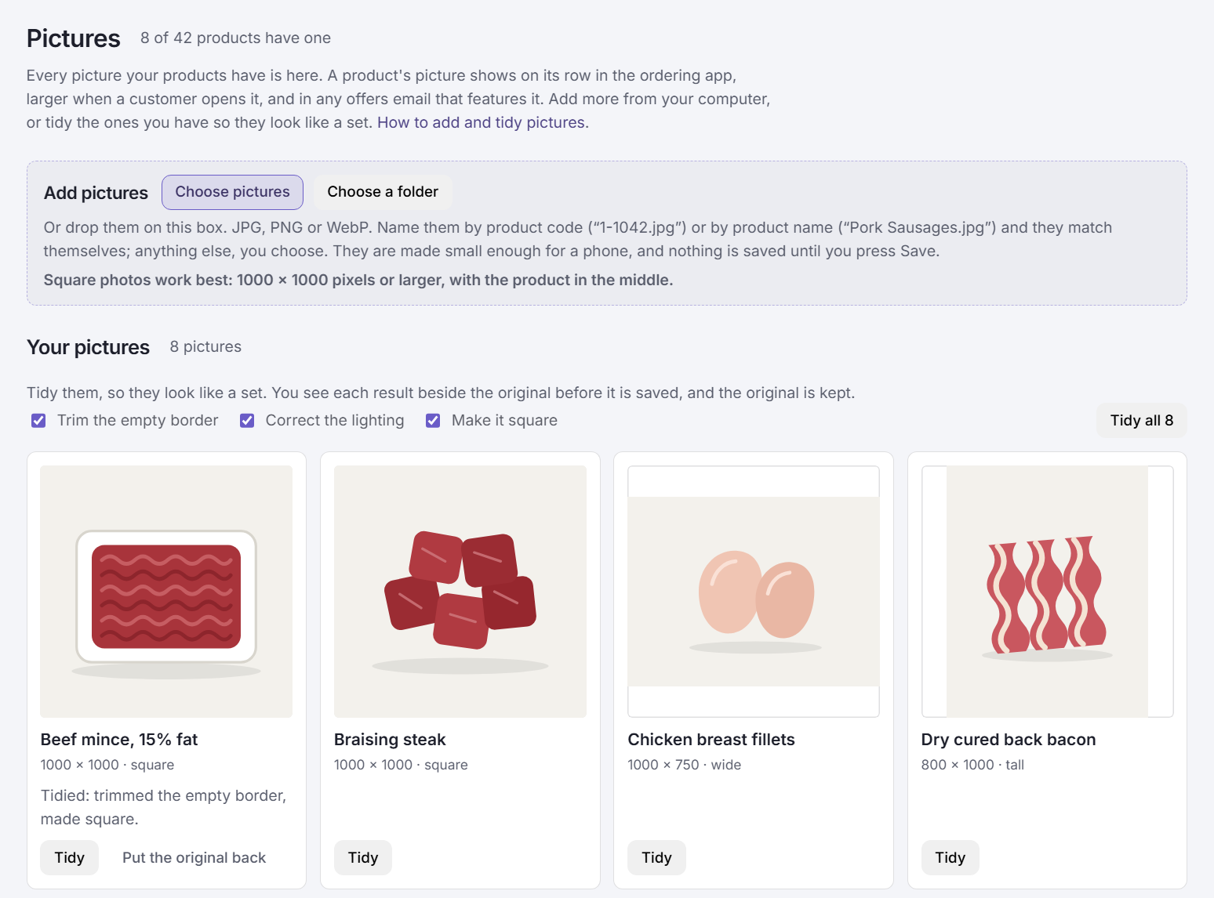1214x898 pixels.
Task: Uncheck Trim the empty border checkbox
Action: [x=38, y=421]
